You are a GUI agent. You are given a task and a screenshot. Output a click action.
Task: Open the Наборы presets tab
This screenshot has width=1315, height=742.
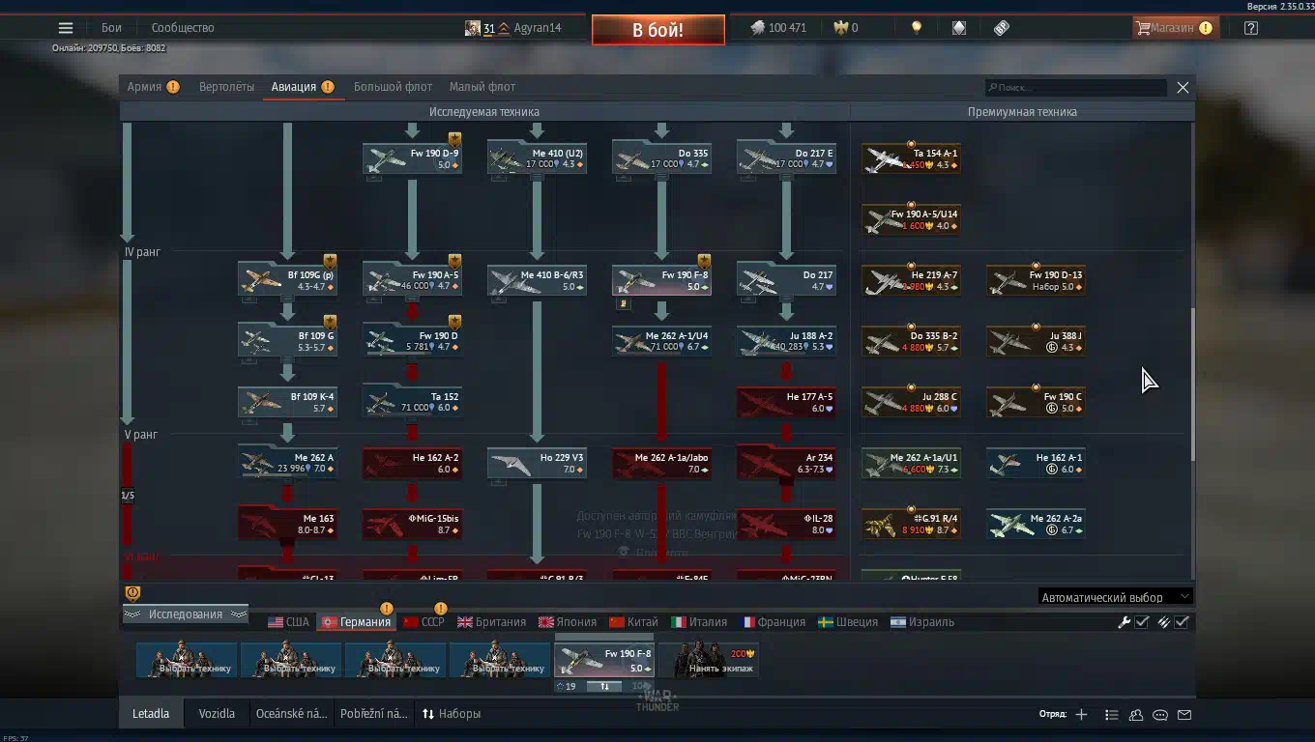(x=452, y=714)
